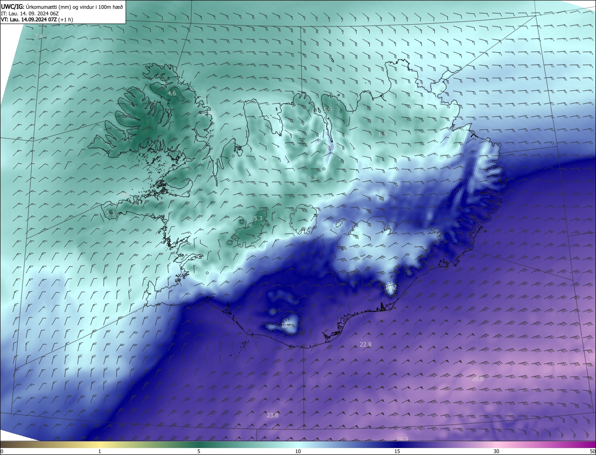
Task: Click the 22.8 value off the south coast
Action: [366, 345]
